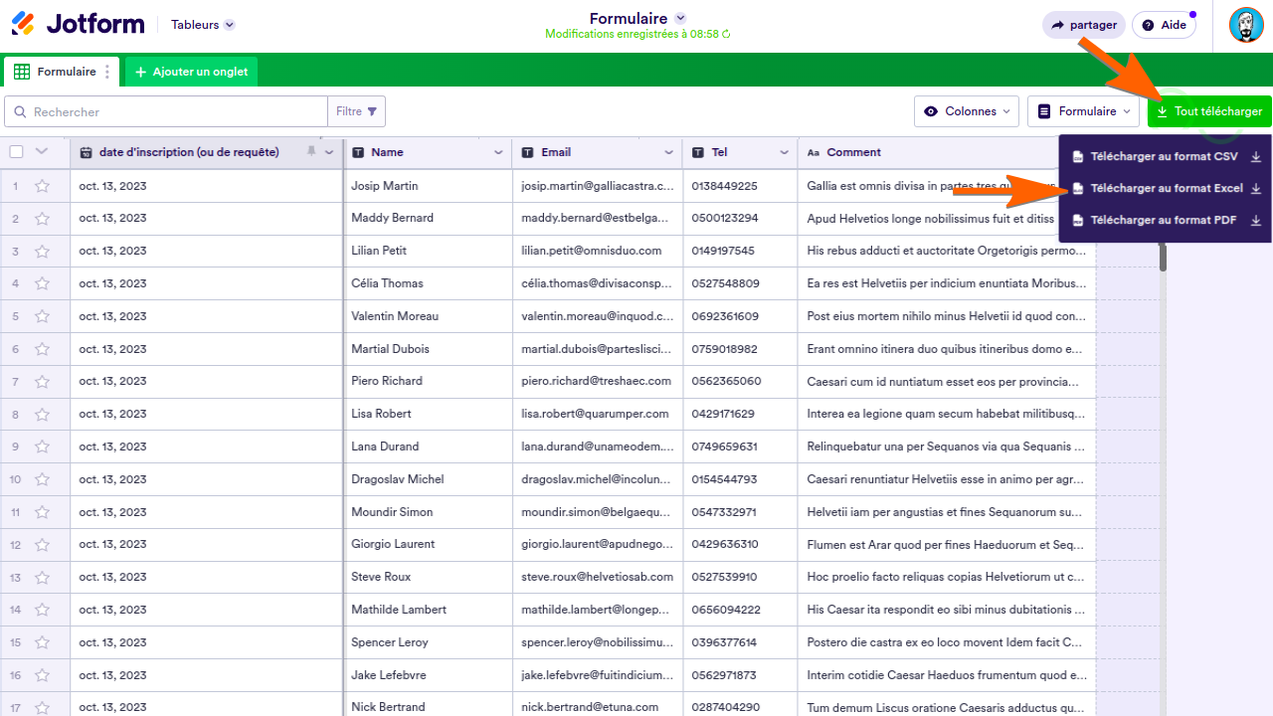Click the Tel column type icon

click(x=699, y=152)
